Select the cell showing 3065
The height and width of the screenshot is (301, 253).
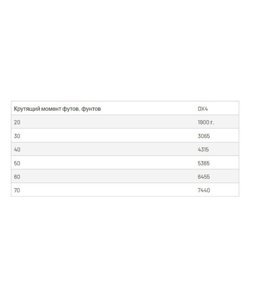217,136
